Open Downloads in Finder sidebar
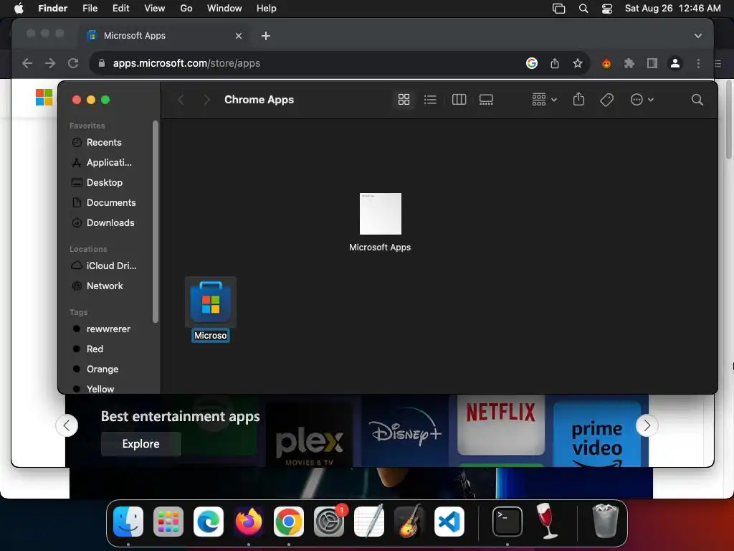Screen dimensions: 734x551 (110, 223)
